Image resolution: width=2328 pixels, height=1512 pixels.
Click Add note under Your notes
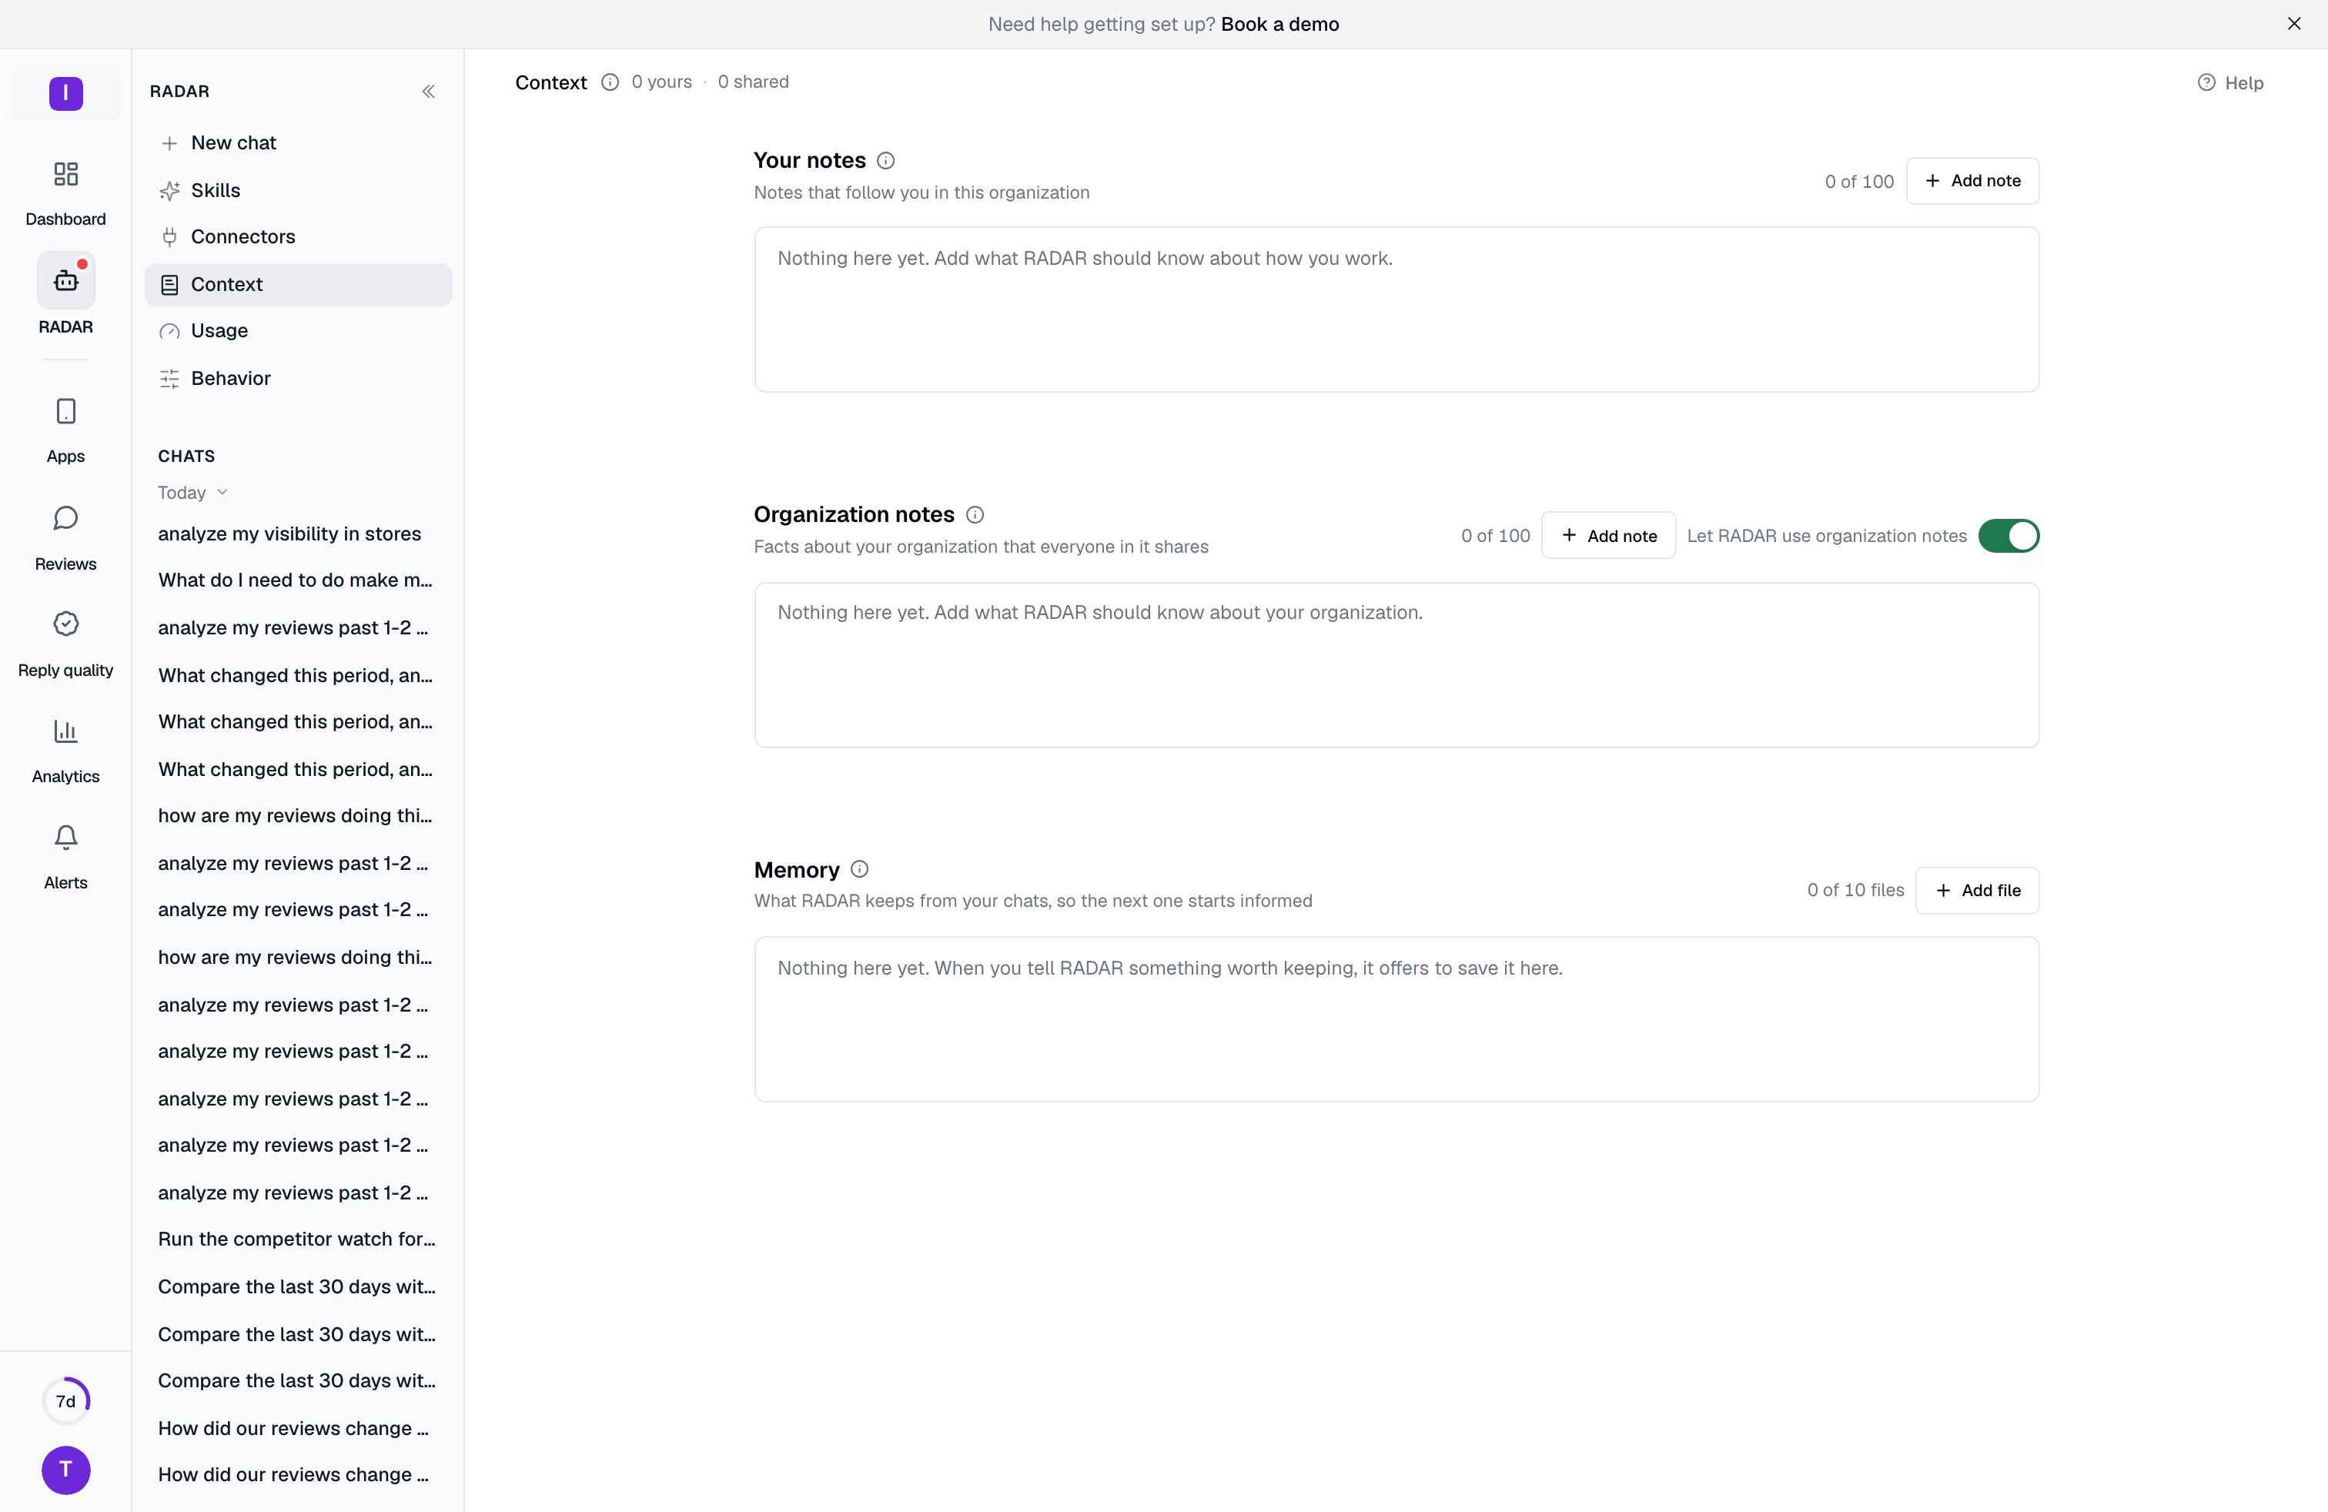coord(1972,181)
